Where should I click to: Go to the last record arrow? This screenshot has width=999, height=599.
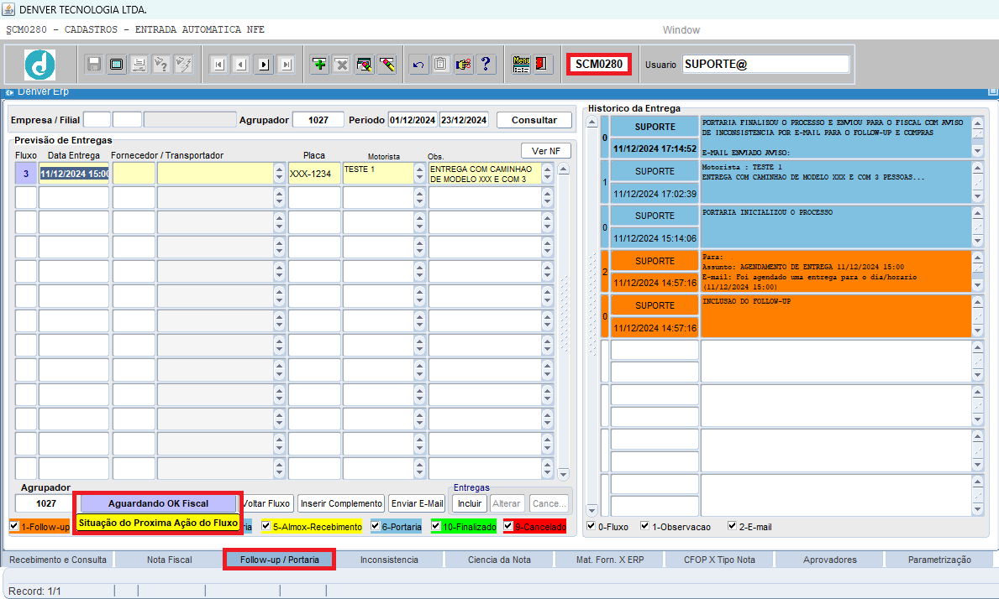pos(286,65)
